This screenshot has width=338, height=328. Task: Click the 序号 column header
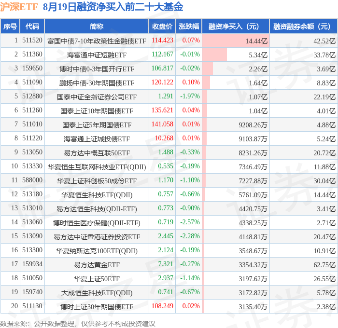[x=10, y=26]
